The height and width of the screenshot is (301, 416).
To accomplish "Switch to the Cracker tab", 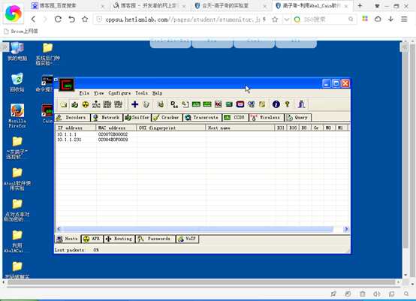I will [167, 118].
